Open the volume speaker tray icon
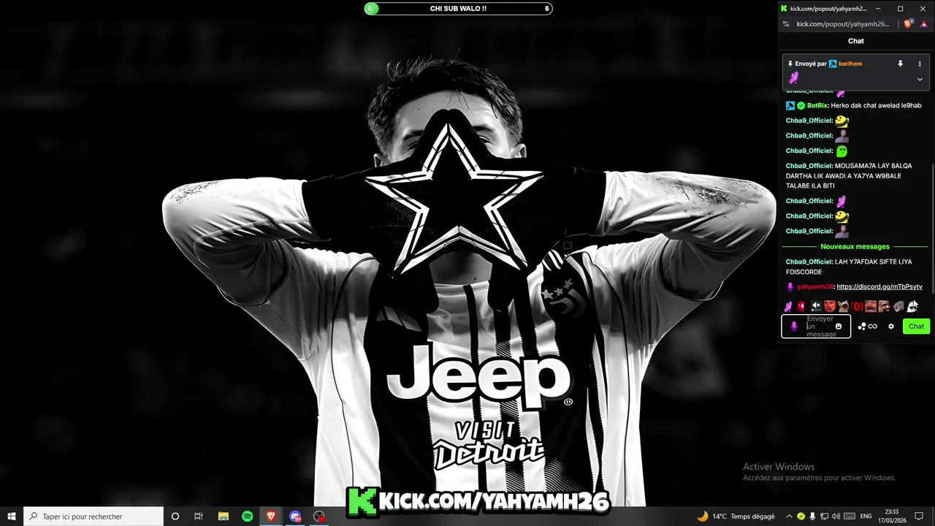This screenshot has width=935, height=526. 836,517
